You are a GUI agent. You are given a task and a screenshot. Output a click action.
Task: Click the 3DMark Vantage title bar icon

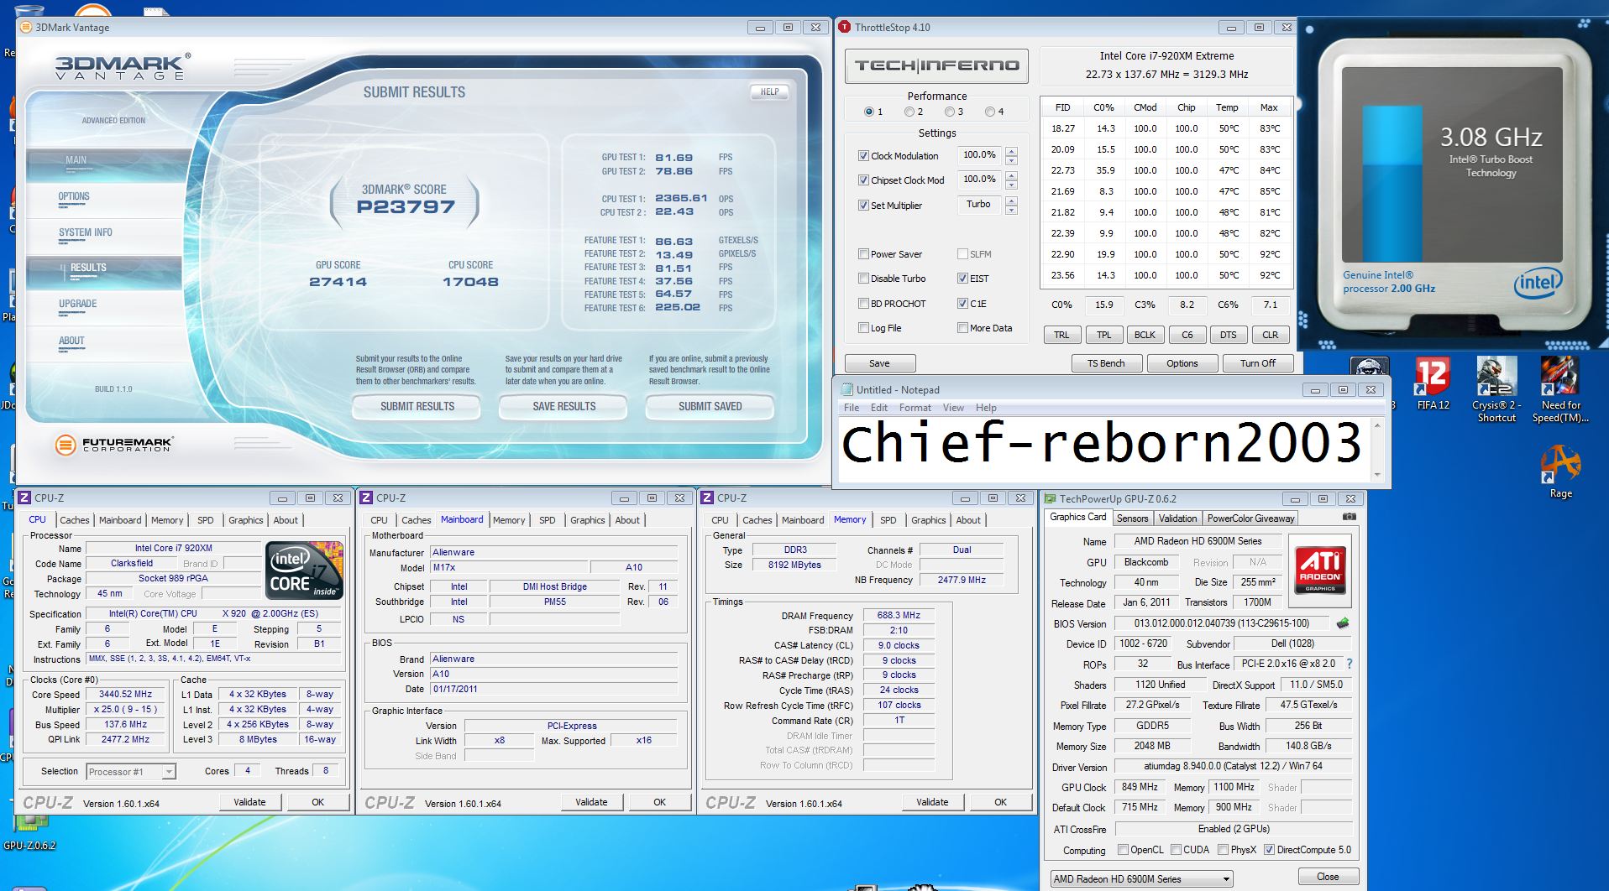pyautogui.click(x=26, y=28)
